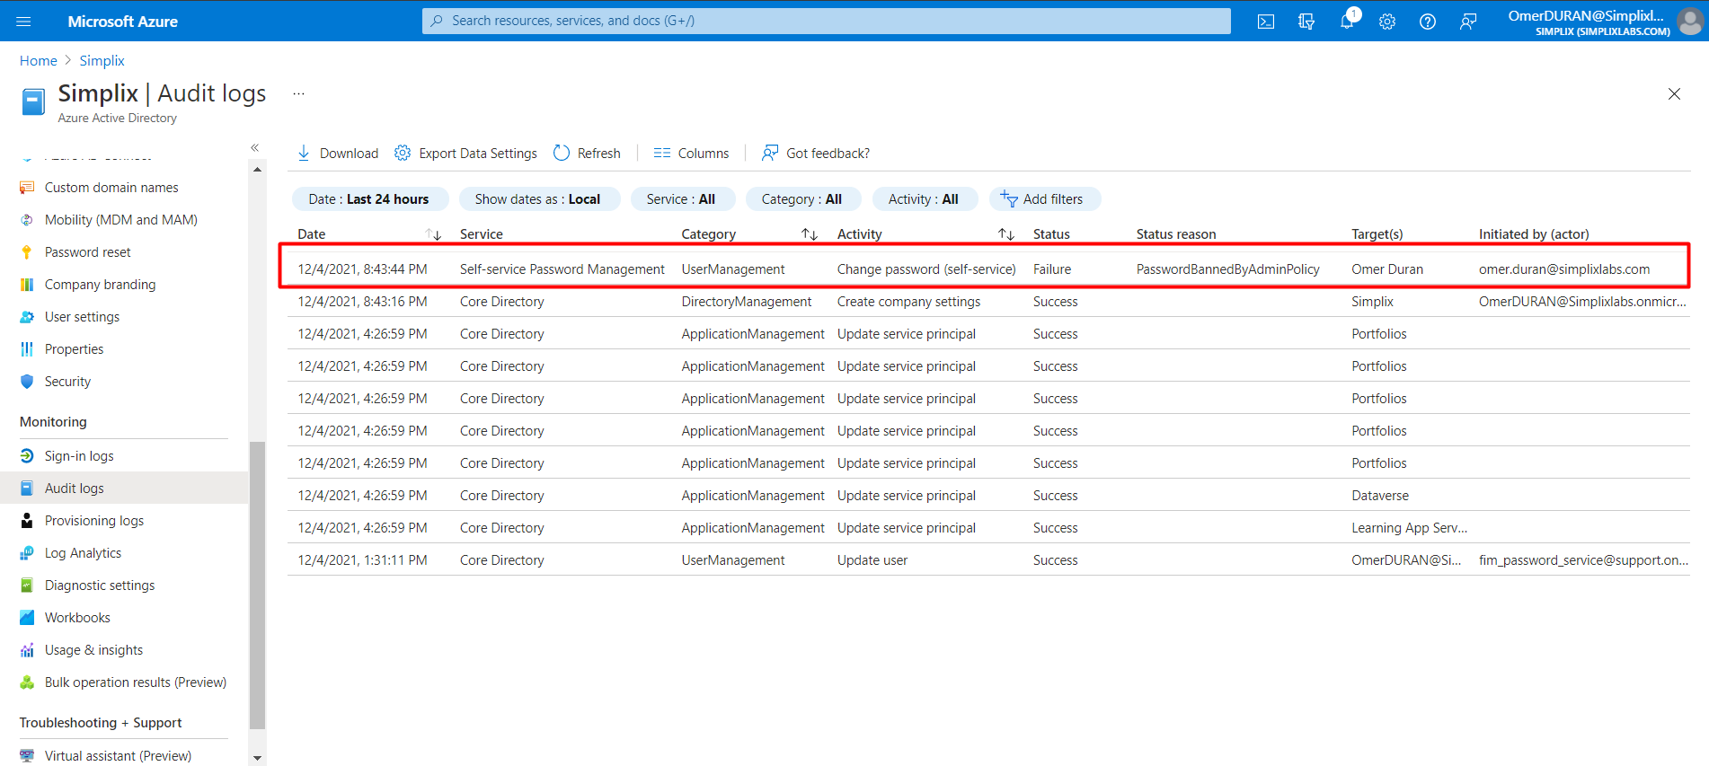This screenshot has height=766, width=1709.
Task: Sort by the Date column arrows
Action: coord(434,234)
